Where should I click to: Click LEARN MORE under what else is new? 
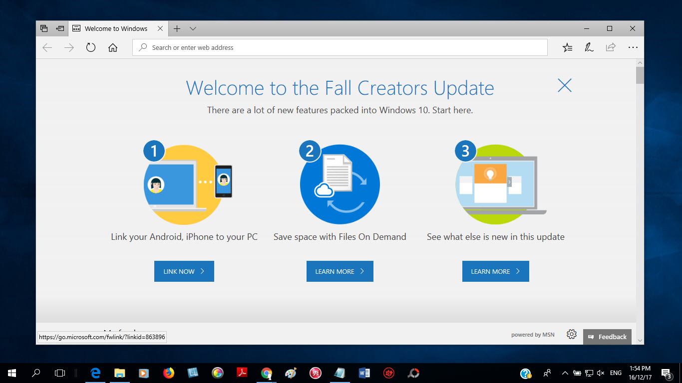pyautogui.click(x=496, y=271)
